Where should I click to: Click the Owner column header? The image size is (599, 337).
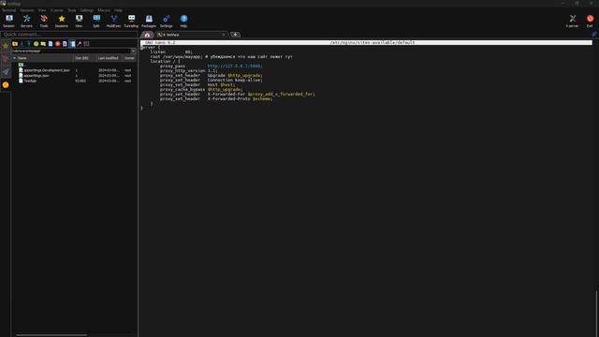pyautogui.click(x=129, y=58)
